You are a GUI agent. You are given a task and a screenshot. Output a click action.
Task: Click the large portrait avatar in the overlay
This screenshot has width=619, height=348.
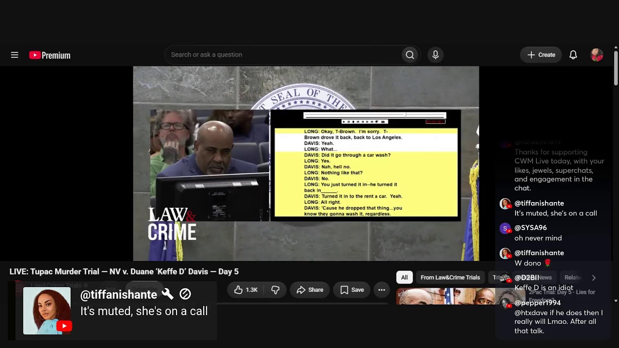click(x=47, y=310)
